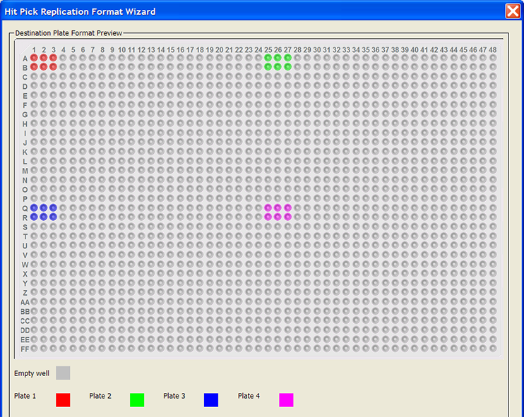Image resolution: width=524 pixels, height=417 pixels.
Task: Click row header A
Action: pyautogui.click(x=25, y=59)
